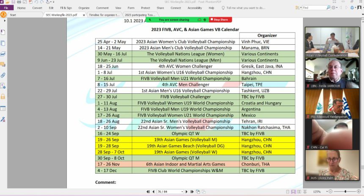Image resolution: width=364 pixels, height=196 pixels.
Task: Click the magnifier search icon in Find box
Action: [x=328, y=8]
